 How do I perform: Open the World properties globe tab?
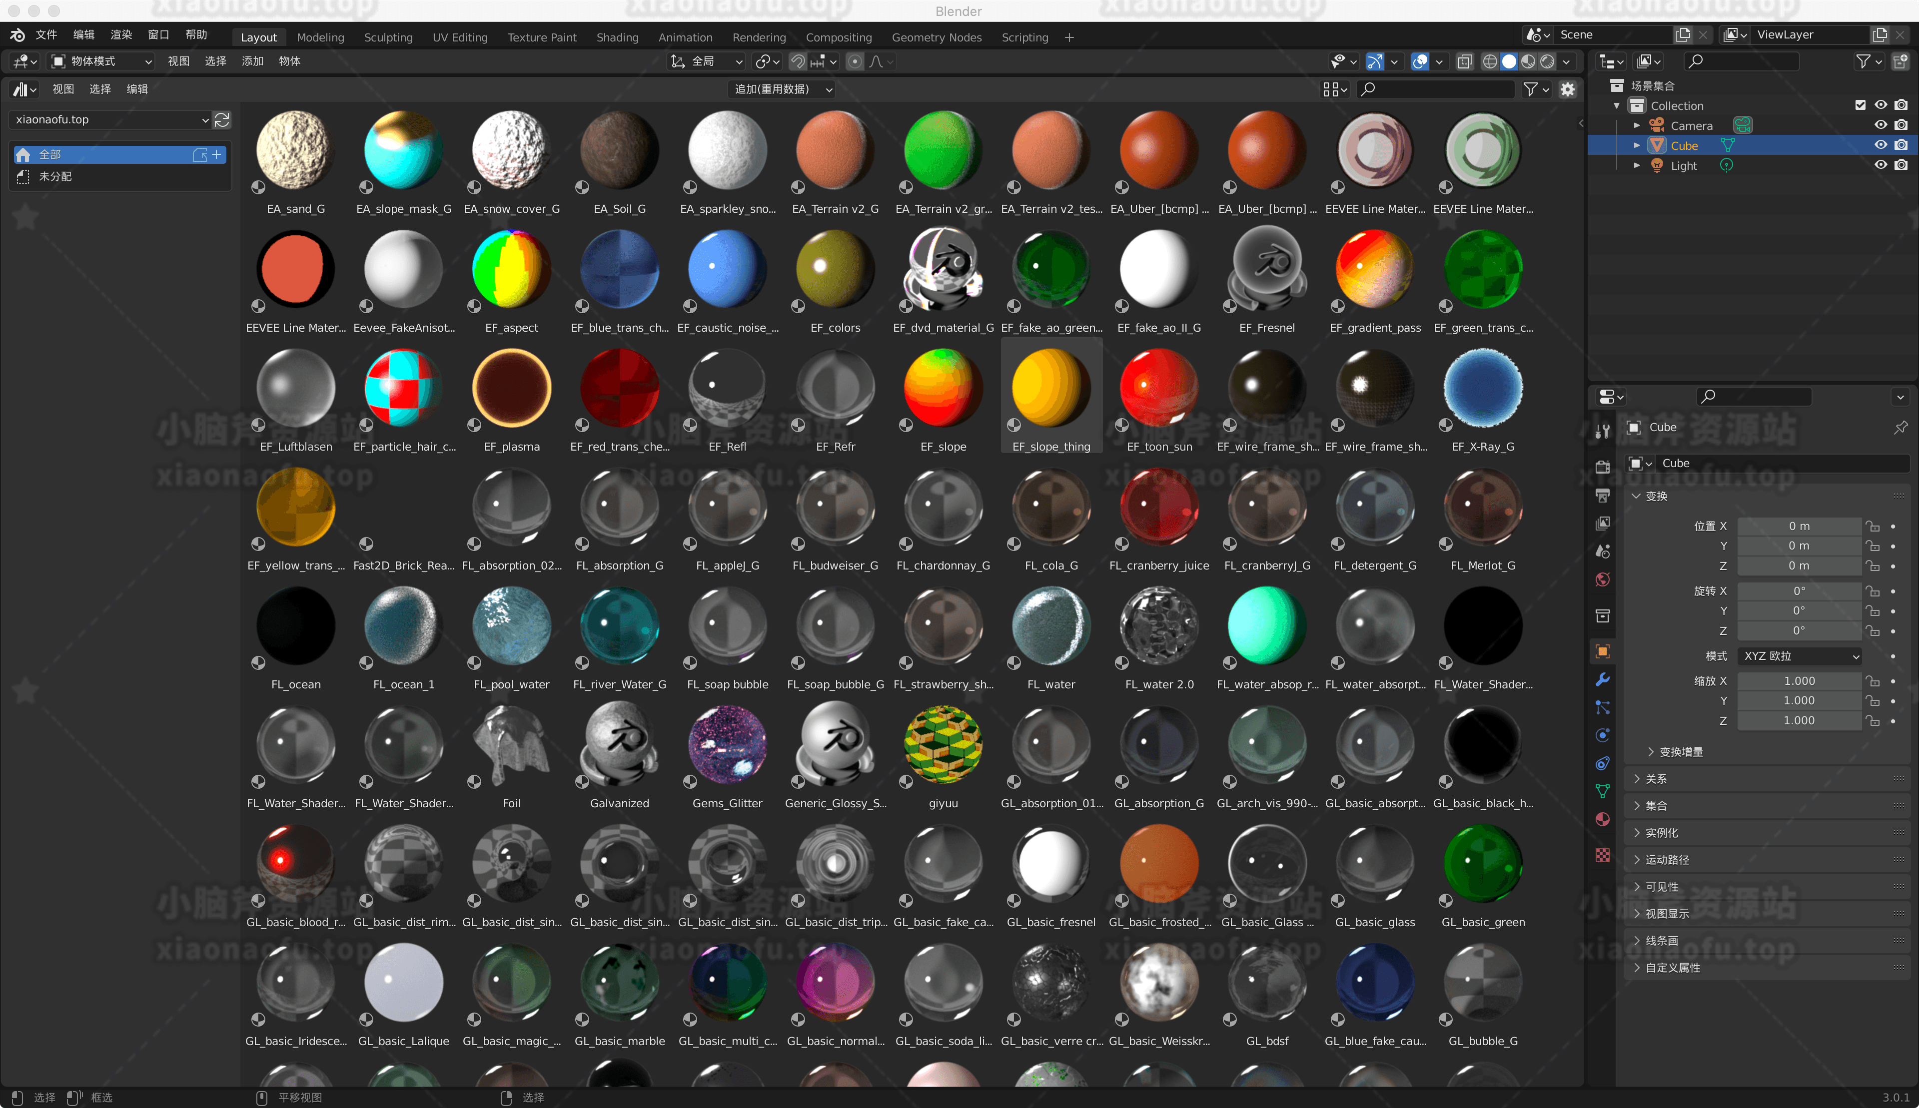click(1602, 580)
